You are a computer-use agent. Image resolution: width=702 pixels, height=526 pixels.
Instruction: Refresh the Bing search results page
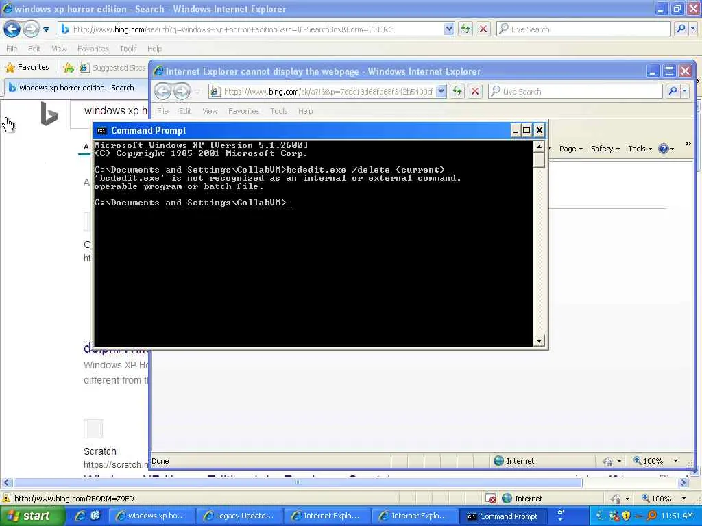point(465,29)
